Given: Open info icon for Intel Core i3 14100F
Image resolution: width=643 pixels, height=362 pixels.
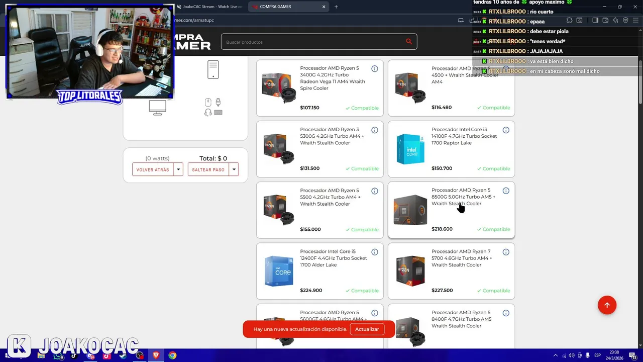Looking at the screenshot, I should click(506, 130).
